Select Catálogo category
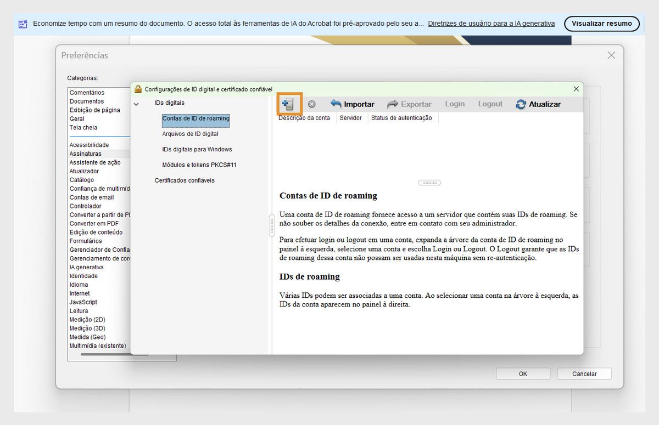659x425 pixels. pos(82,180)
